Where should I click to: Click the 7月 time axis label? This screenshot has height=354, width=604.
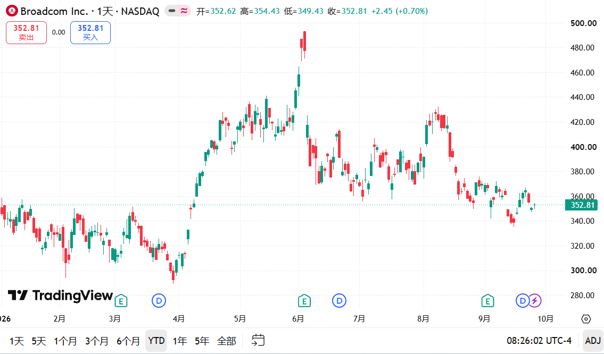pyautogui.click(x=359, y=319)
